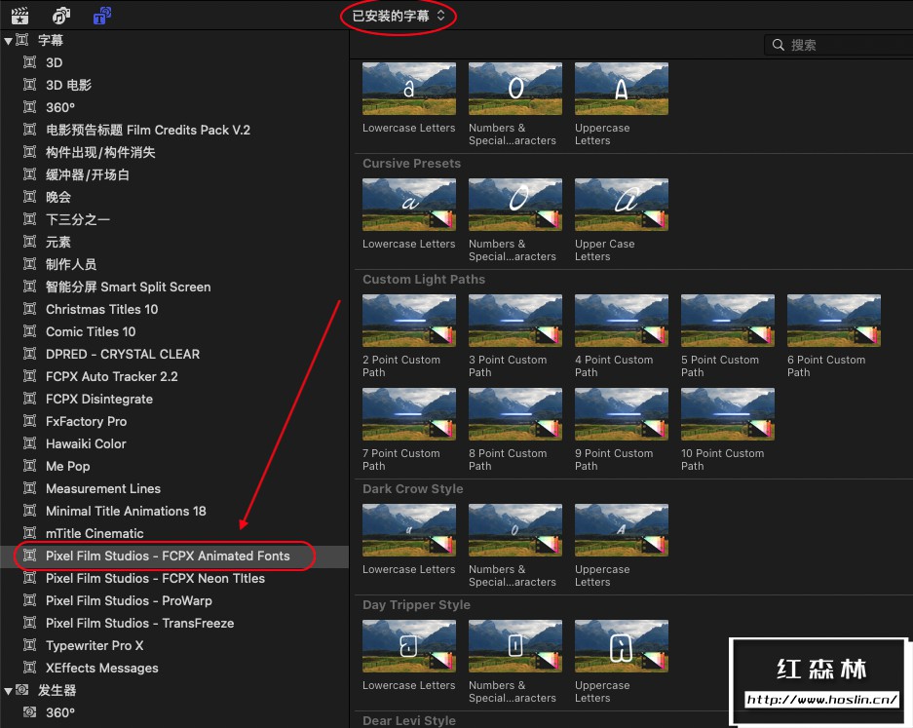Select the 360° generators category under 发生器

[60, 712]
